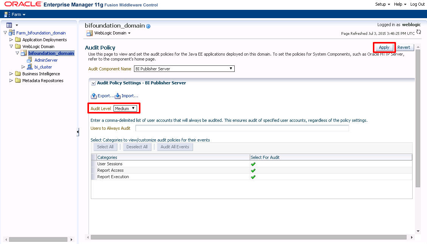The height and width of the screenshot is (244, 427).
Task: Click the bi_cluster icon in tree
Action: coord(30,67)
